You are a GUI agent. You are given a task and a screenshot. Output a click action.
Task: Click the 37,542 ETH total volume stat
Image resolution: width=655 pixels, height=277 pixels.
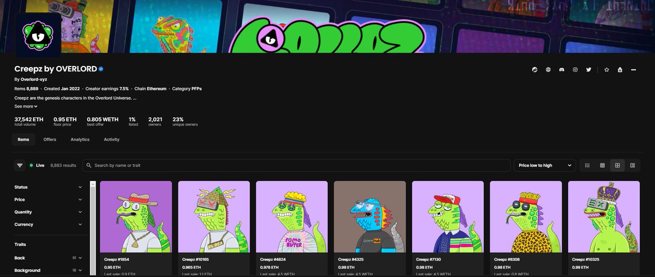[29, 121]
